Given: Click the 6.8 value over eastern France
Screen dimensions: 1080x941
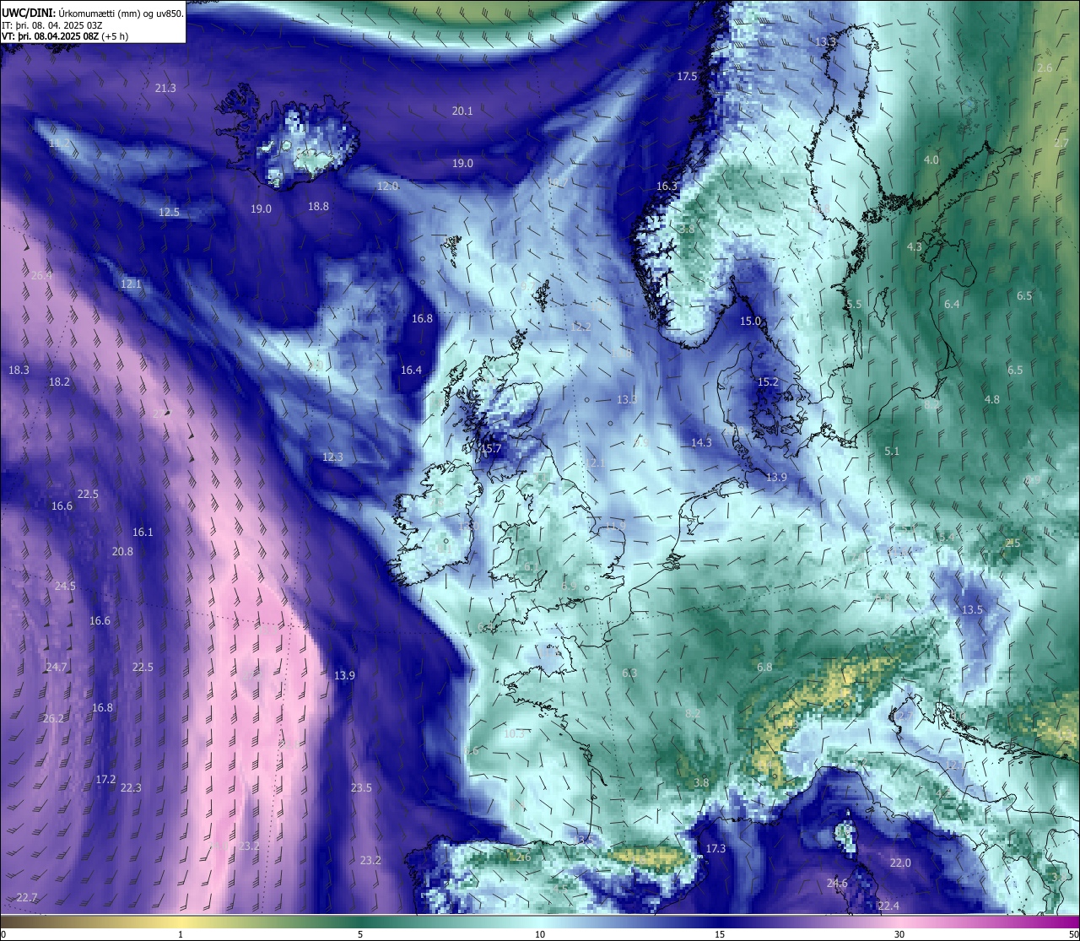Looking at the screenshot, I should pos(764,667).
